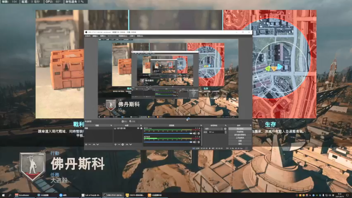Open the View menu in OBS
The height and width of the screenshot is (198, 352).
click(x=103, y=36)
